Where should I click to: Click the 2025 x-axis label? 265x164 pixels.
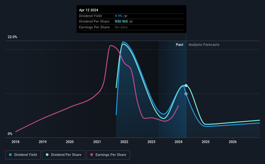tap(206, 142)
